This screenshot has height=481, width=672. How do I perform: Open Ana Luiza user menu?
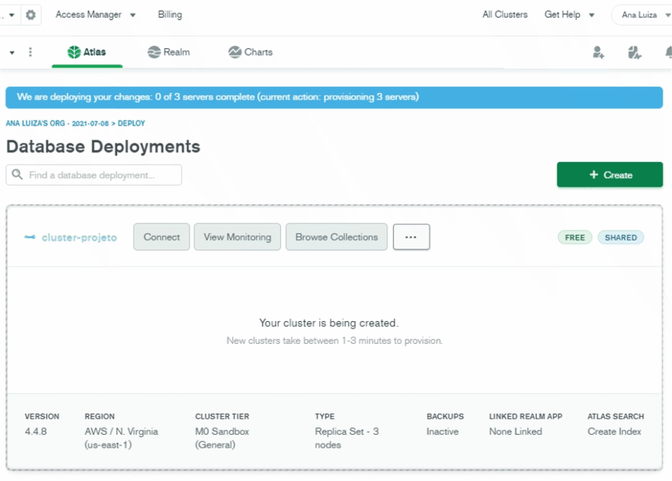[642, 15]
